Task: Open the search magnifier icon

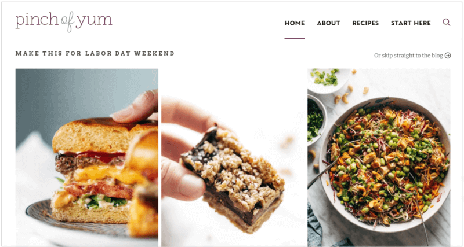Action: (x=446, y=23)
